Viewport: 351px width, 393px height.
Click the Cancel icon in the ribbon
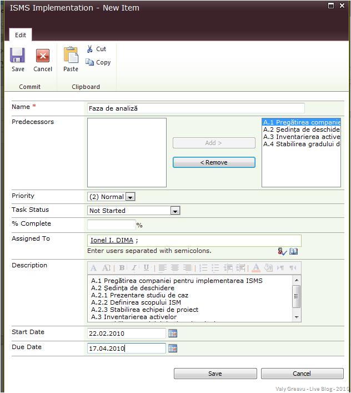pos(43,56)
